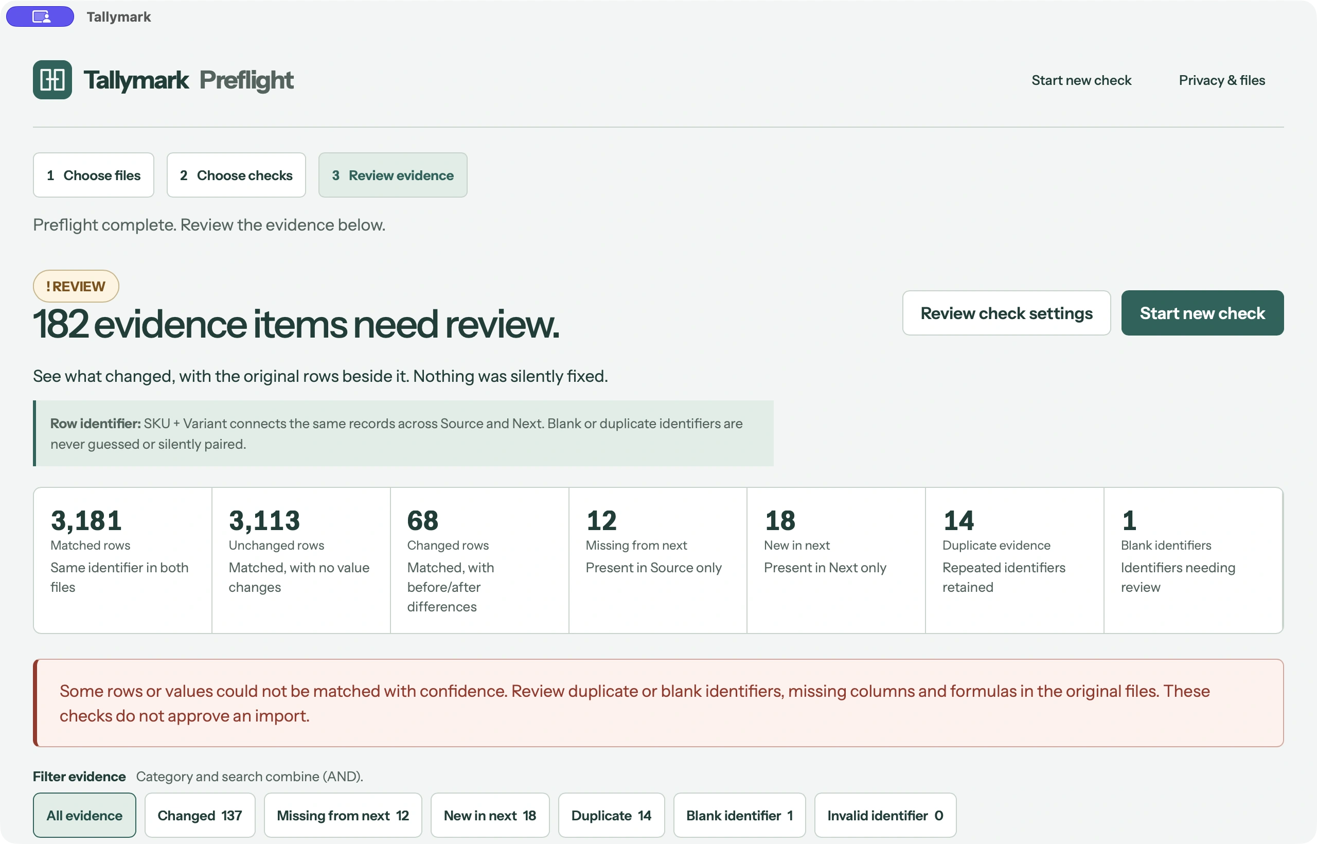The width and height of the screenshot is (1317, 844).
Task: Click the 1 Blank identifiers card
Action: (1193, 560)
